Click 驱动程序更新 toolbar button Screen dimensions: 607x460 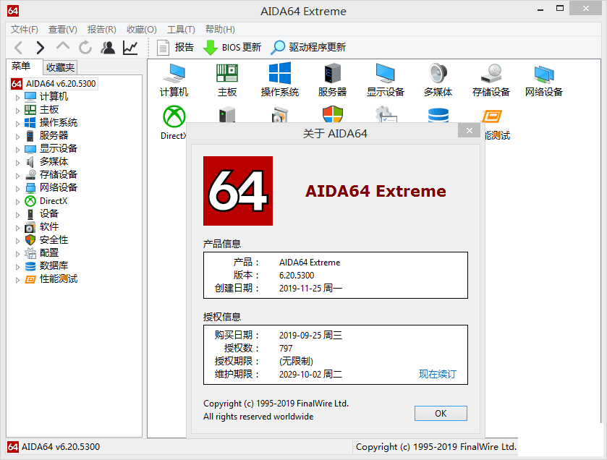point(308,48)
